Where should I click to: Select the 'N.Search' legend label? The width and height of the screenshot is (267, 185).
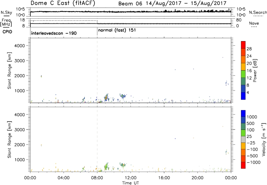(x=258, y=12)
